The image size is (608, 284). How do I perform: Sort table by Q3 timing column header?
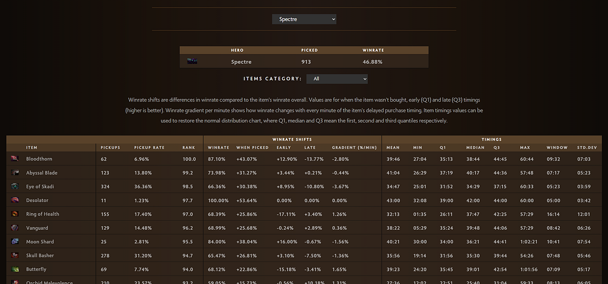point(497,147)
